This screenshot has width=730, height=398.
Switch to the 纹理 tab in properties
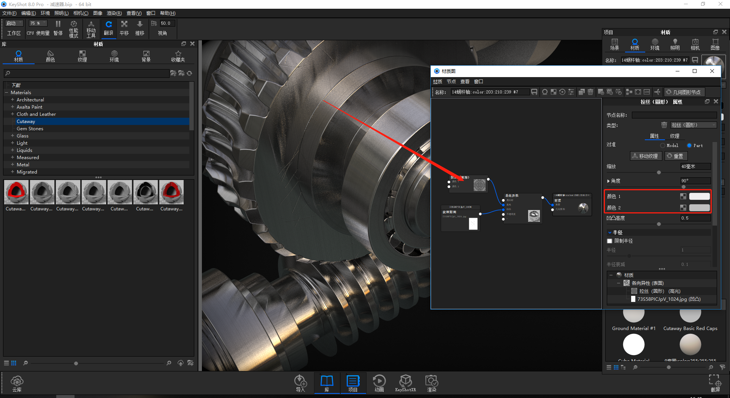tap(674, 136)
